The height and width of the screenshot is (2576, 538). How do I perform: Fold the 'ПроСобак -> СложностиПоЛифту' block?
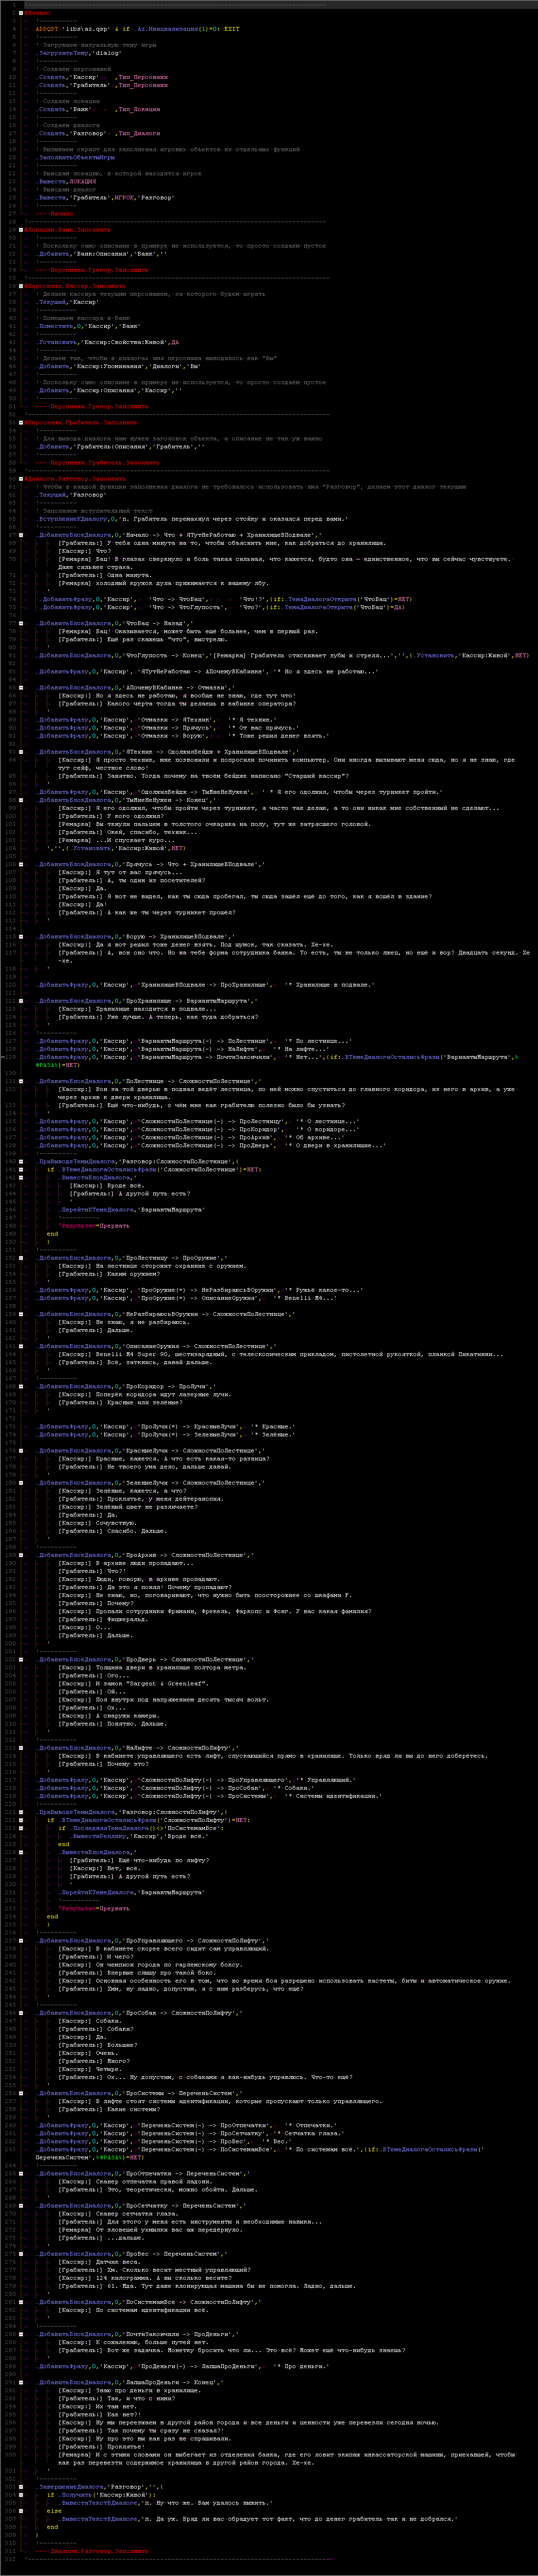pos(20,2012)
